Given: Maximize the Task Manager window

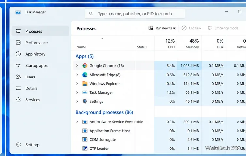Looking at the screenshot, I should click(240, 12).
